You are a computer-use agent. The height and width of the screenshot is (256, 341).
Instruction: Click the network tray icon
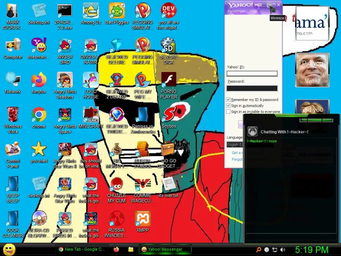pos(275,250)
